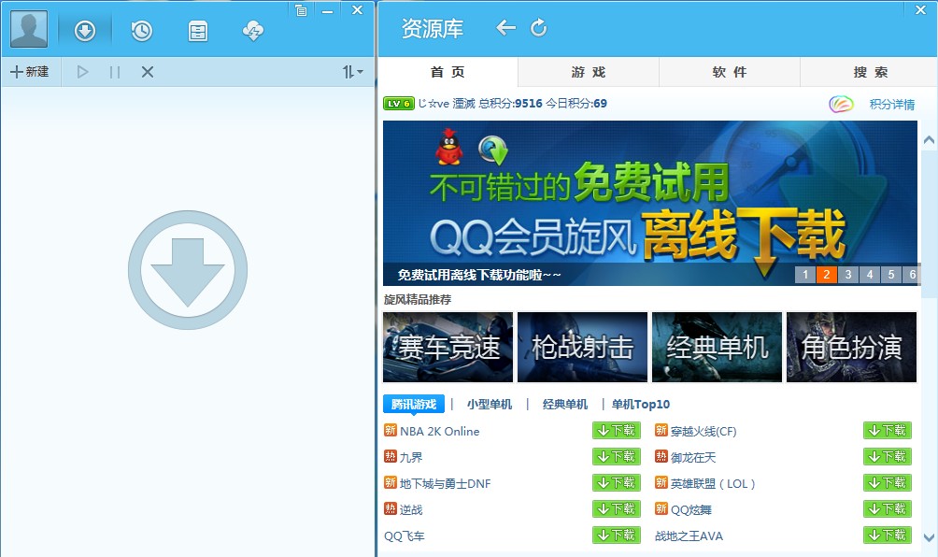Delete the task with the X toolbar icon
The image size is (938, 557).
[x=148, y=72]
